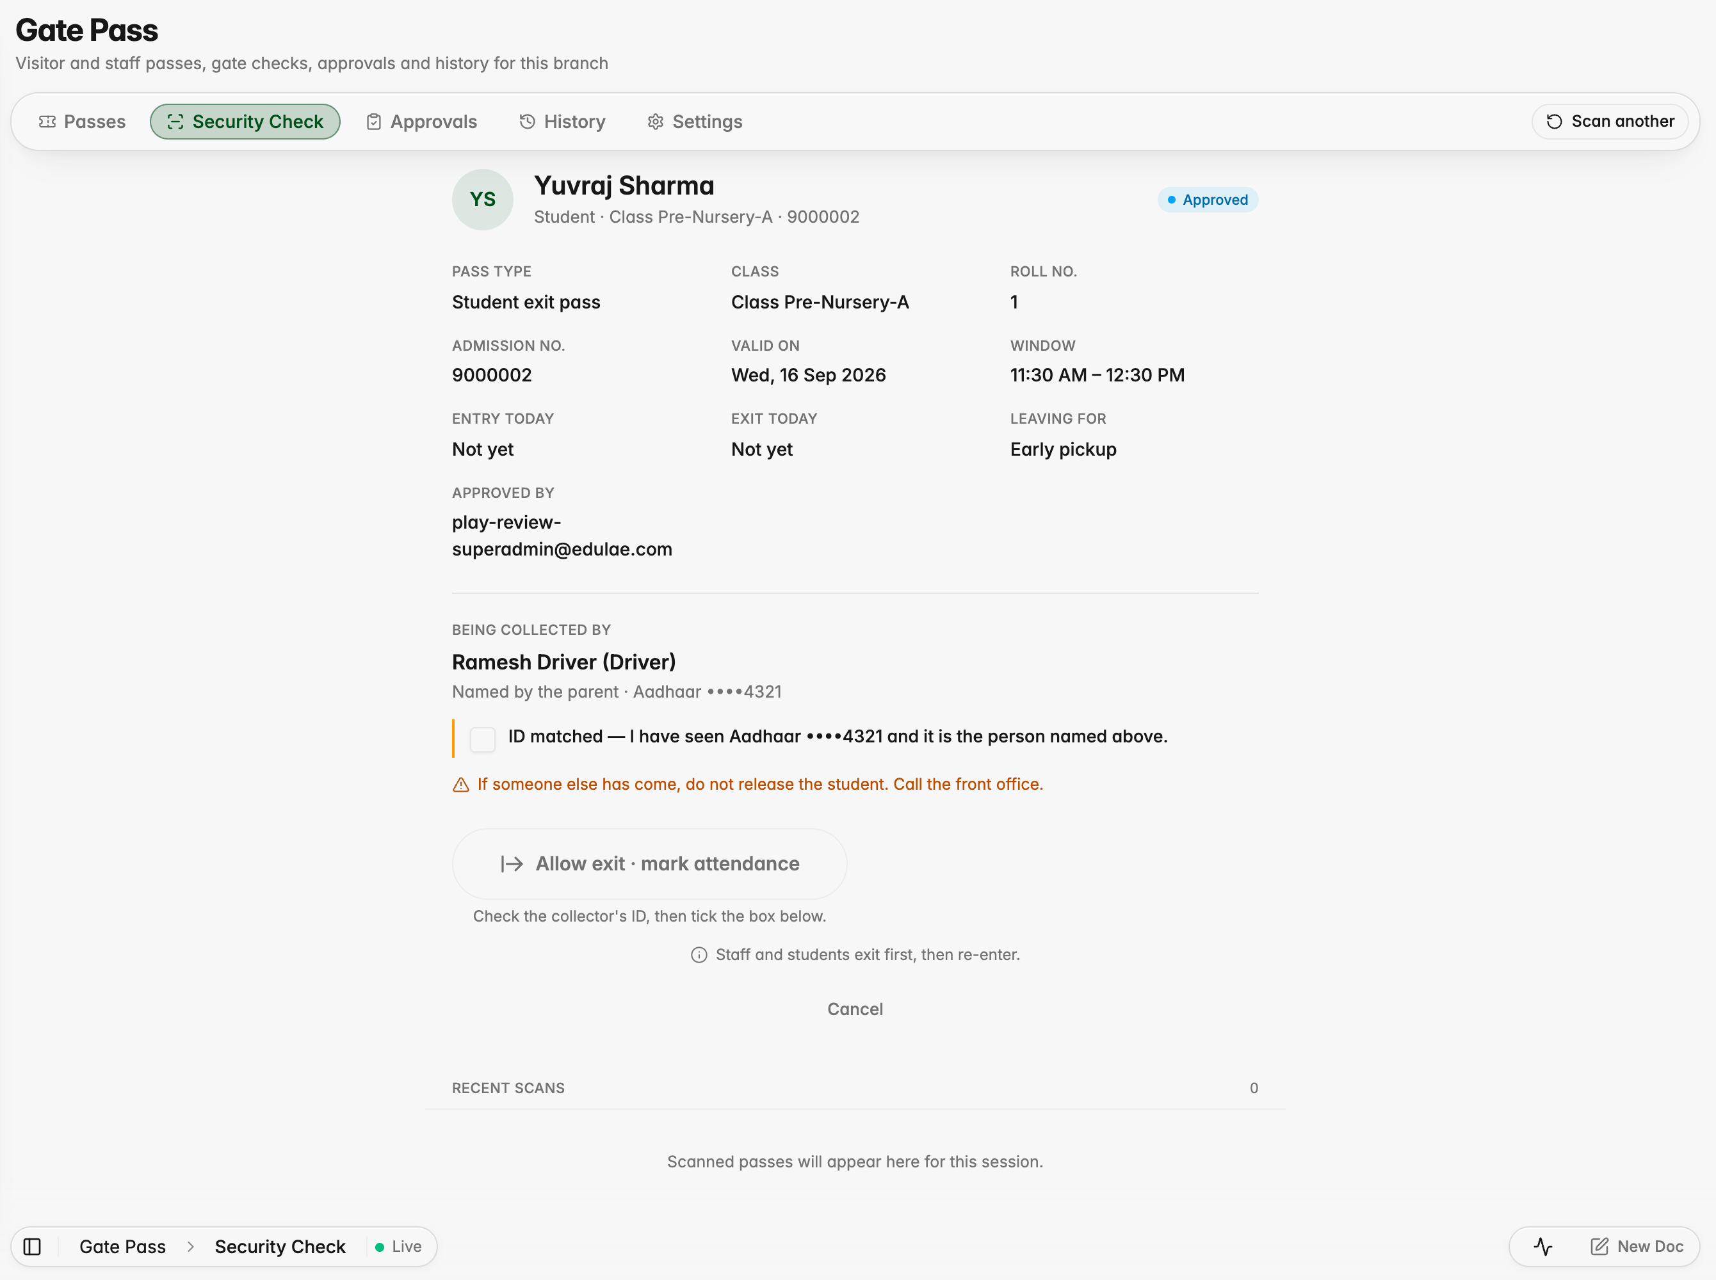Image resolution: width=1716 pixels, height=1280 pixels.
Task: Click the Live status indicator
Action: (x=398, y=1247)
